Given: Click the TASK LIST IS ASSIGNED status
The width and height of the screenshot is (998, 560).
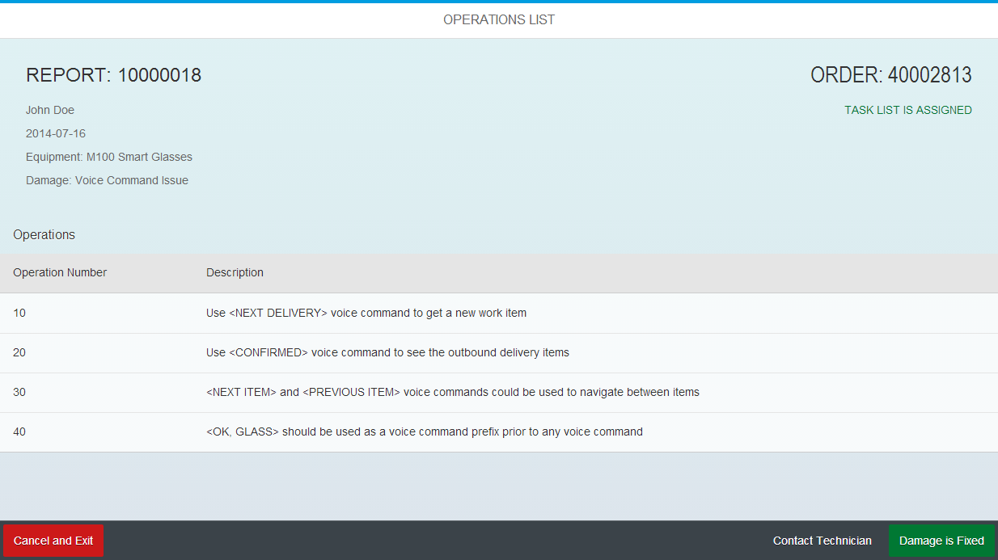Looking at the screenshot, I should (907, 110).
